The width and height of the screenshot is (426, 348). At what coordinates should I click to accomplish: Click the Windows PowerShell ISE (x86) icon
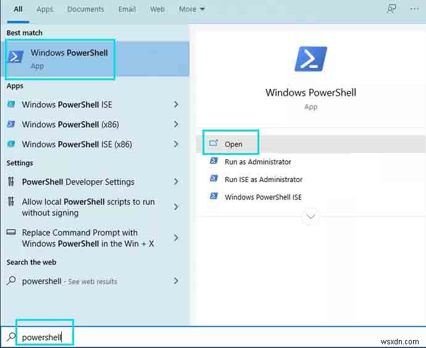11,144
